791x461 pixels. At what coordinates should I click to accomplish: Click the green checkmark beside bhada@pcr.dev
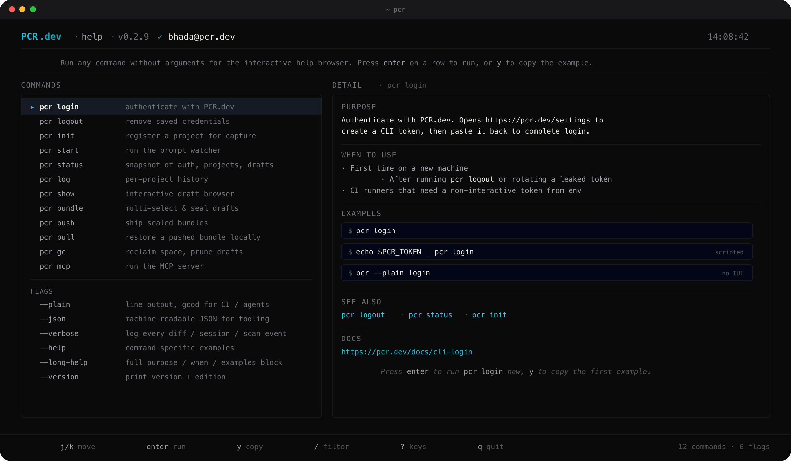pyautogui.click(x=160, y=37)
